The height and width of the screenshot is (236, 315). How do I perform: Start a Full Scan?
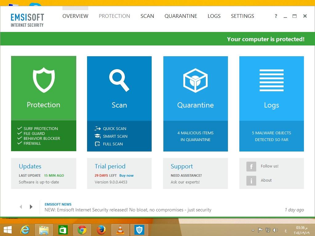click(113, 144)
